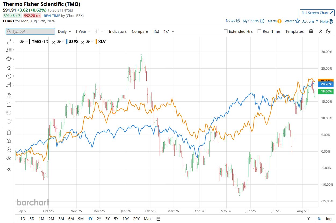
Task: Click the redo arrow icon
Action: tap(9, 121)
